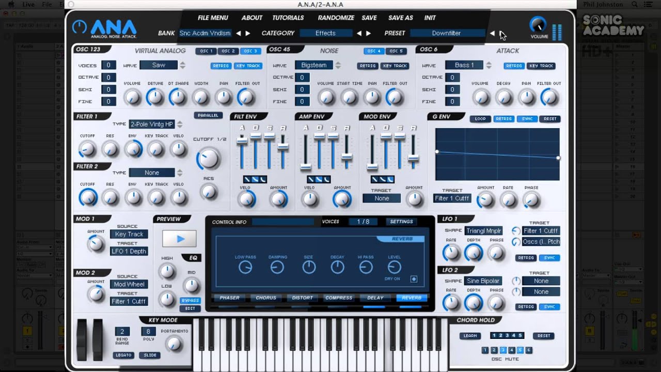The height and width of the screenshot is (372, 661).
Task: Click the EQ Edit button
Action: (x=190, y=308)
